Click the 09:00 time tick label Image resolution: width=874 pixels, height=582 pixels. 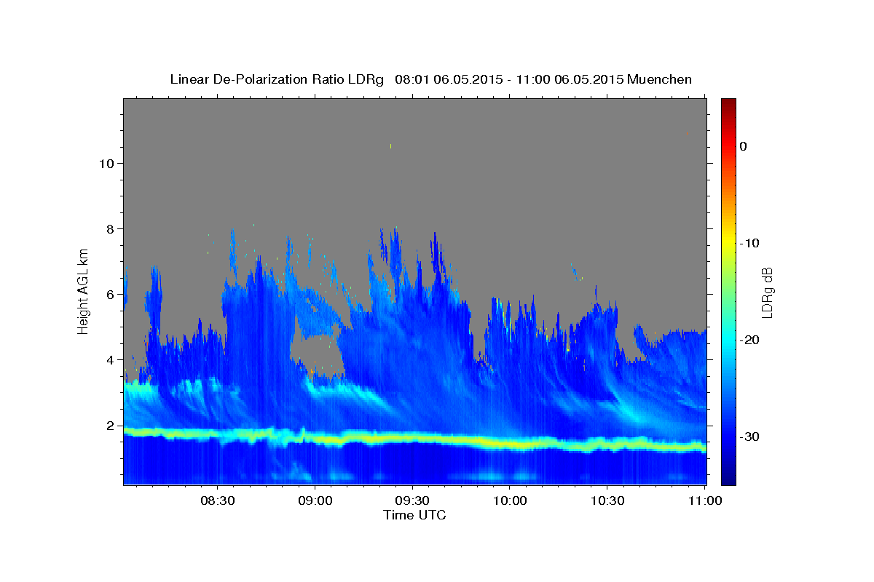[315, 501]
